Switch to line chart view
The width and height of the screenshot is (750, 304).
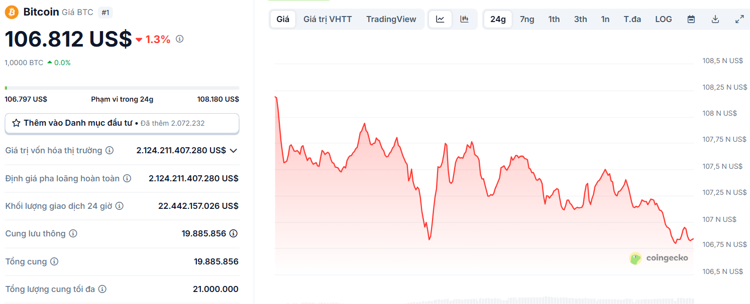(x=440, y=19)
